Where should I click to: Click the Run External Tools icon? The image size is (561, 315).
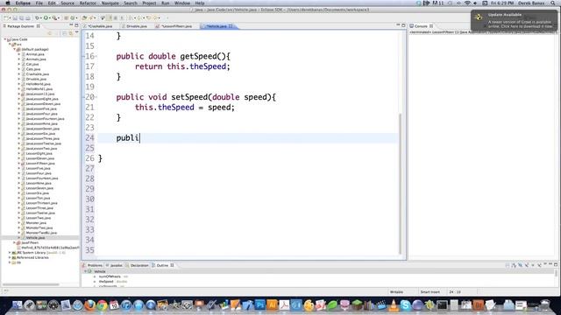pyautogui.click(x=54, y=17)
